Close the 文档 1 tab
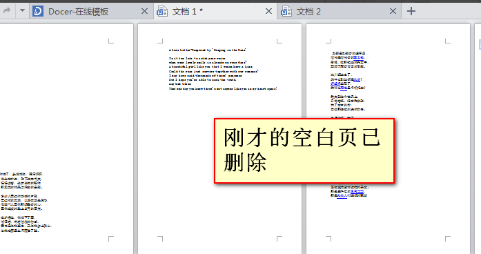481x254 pixels. [x=268, y=11]
